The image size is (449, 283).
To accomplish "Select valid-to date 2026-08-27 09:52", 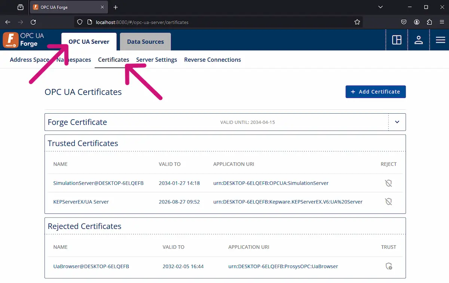I will pyautogui.click(x=179, y=202).
